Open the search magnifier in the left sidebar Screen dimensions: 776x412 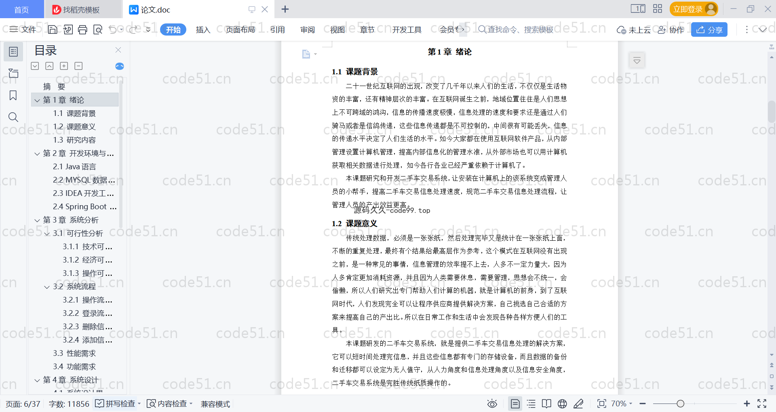click(13, 117)
